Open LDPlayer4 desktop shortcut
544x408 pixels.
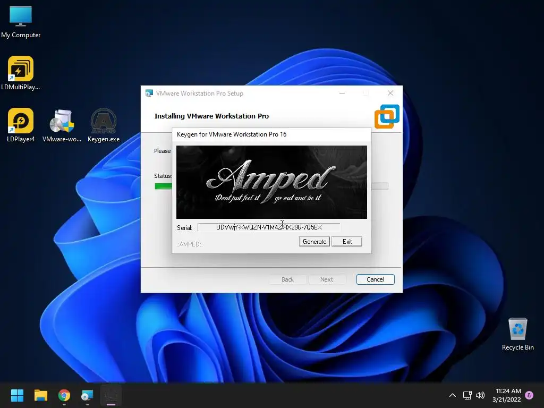tap(21, 125)
